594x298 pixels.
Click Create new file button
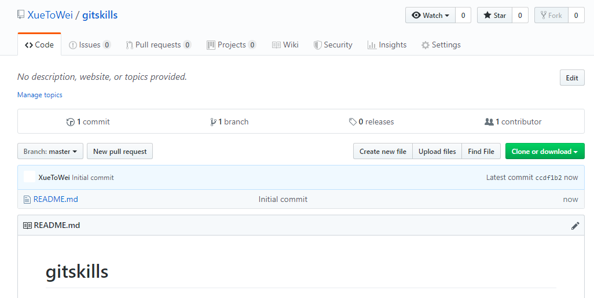pyautogui.click(x=383, y=152)
